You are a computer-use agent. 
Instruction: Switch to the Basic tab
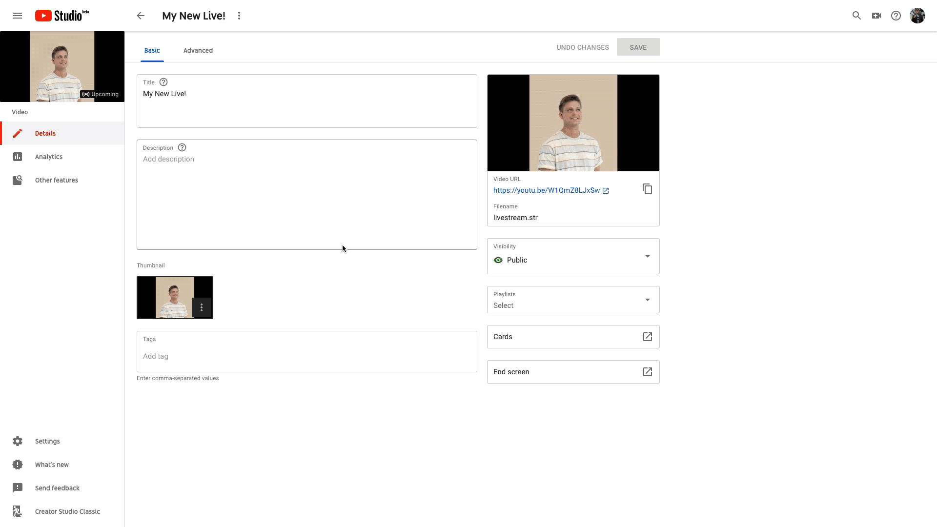pyautogui.click(x=152, y=50)
